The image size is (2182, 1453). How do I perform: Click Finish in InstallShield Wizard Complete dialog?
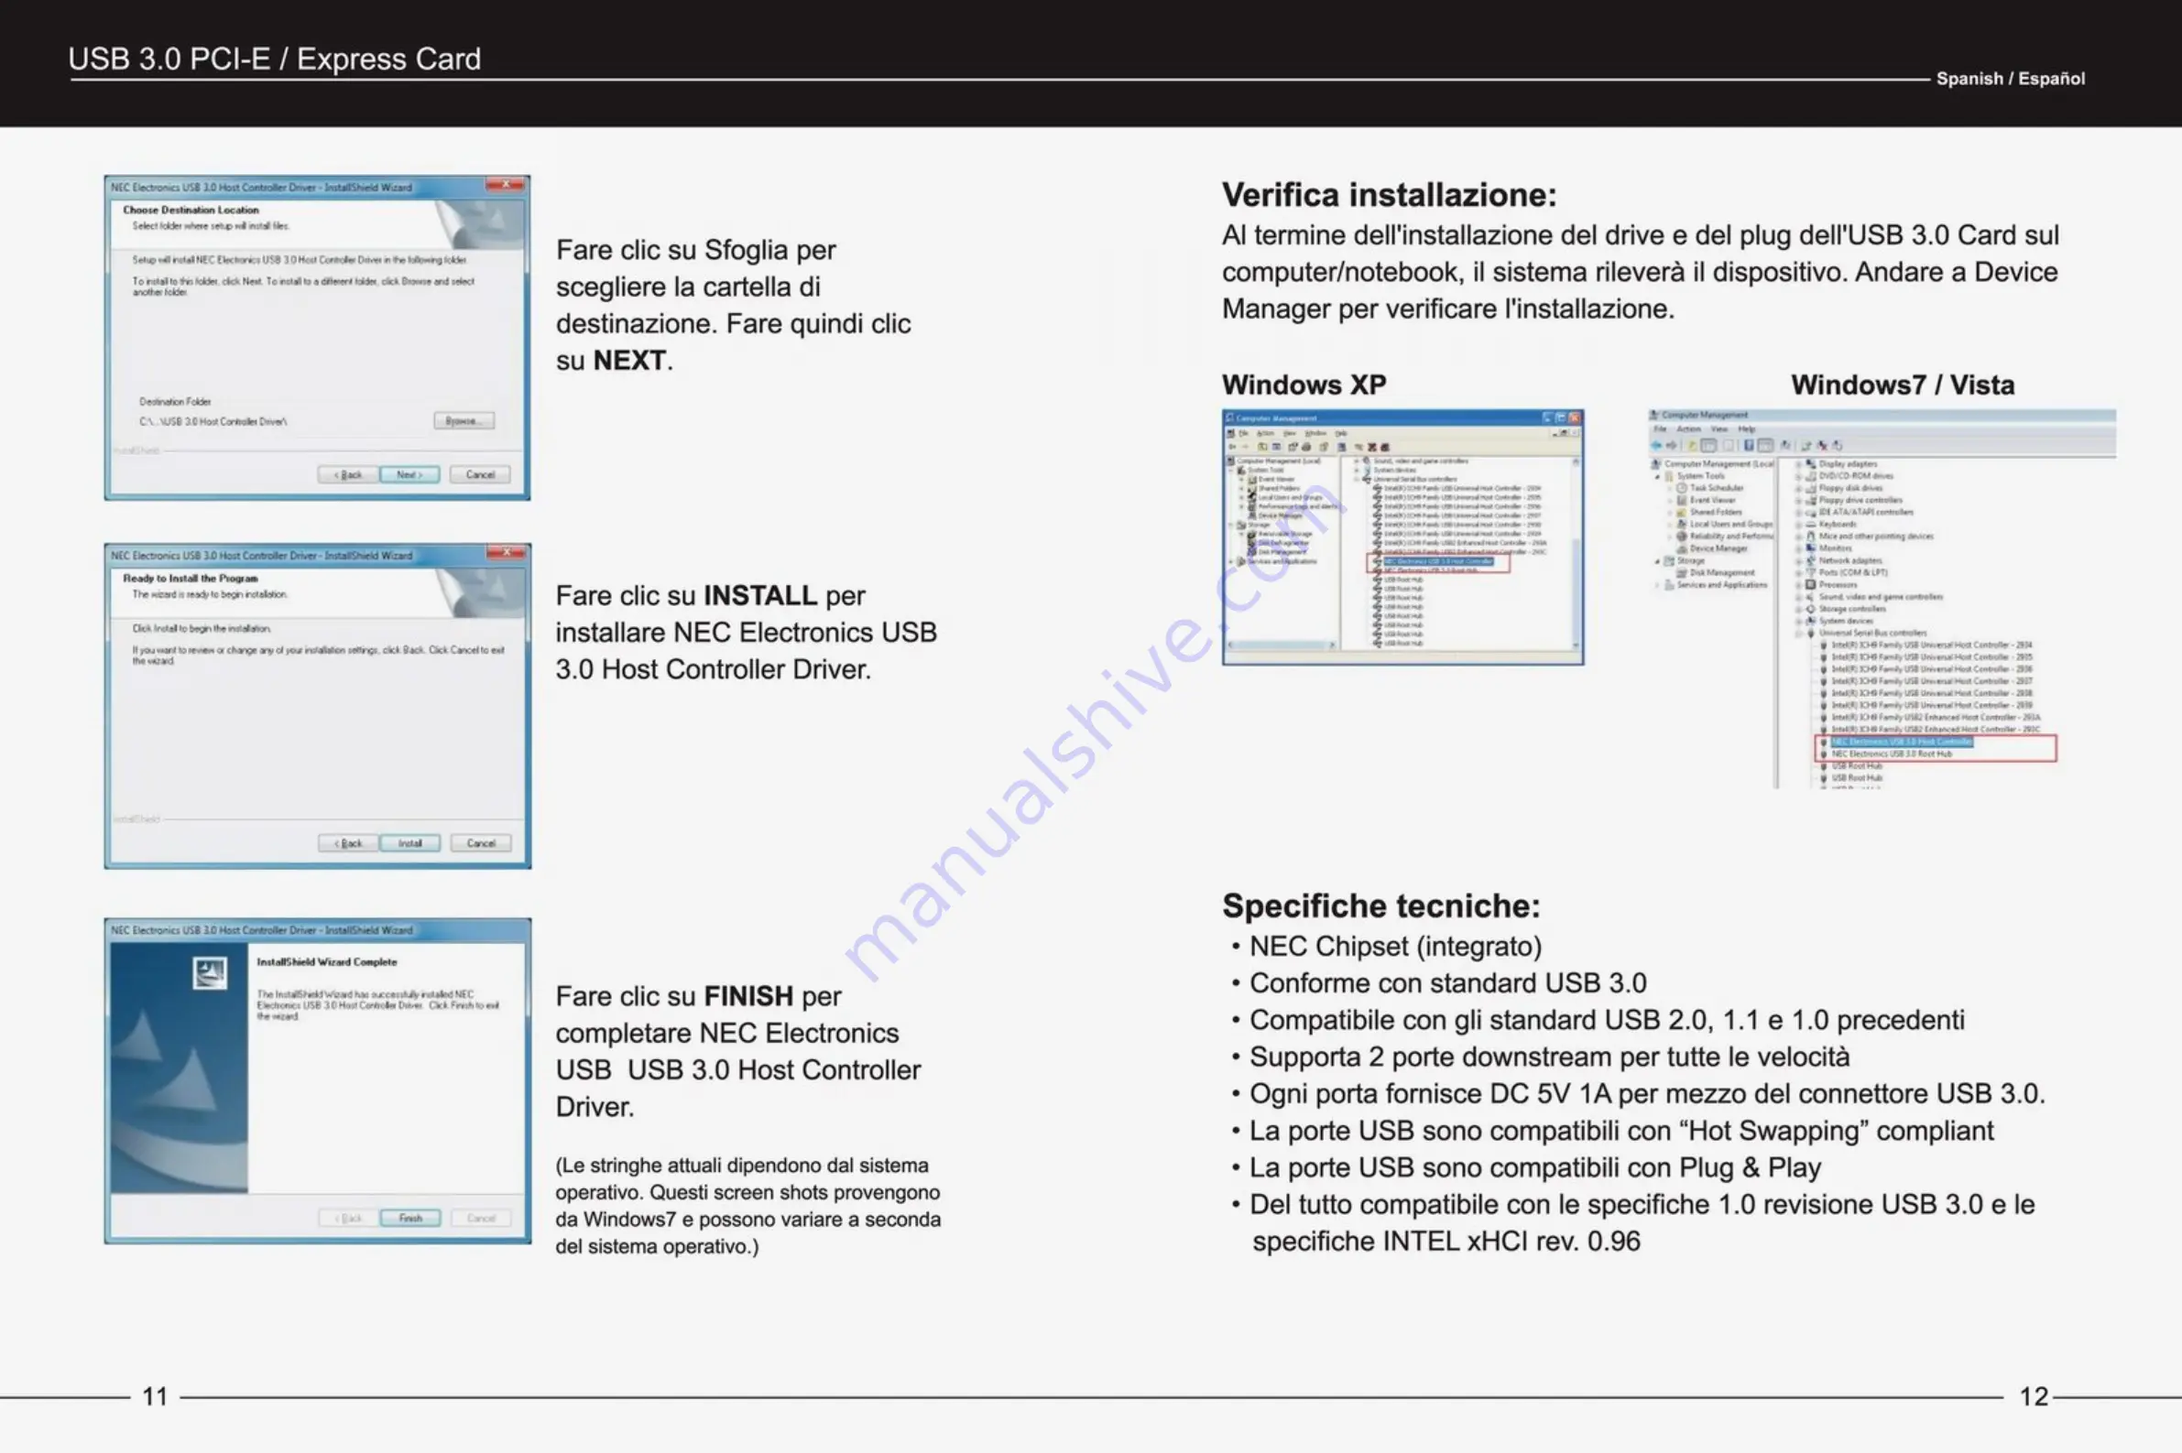click(409, 1218)
